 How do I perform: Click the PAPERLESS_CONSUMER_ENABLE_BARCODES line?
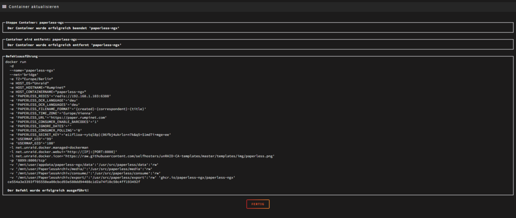coord(54,121)
